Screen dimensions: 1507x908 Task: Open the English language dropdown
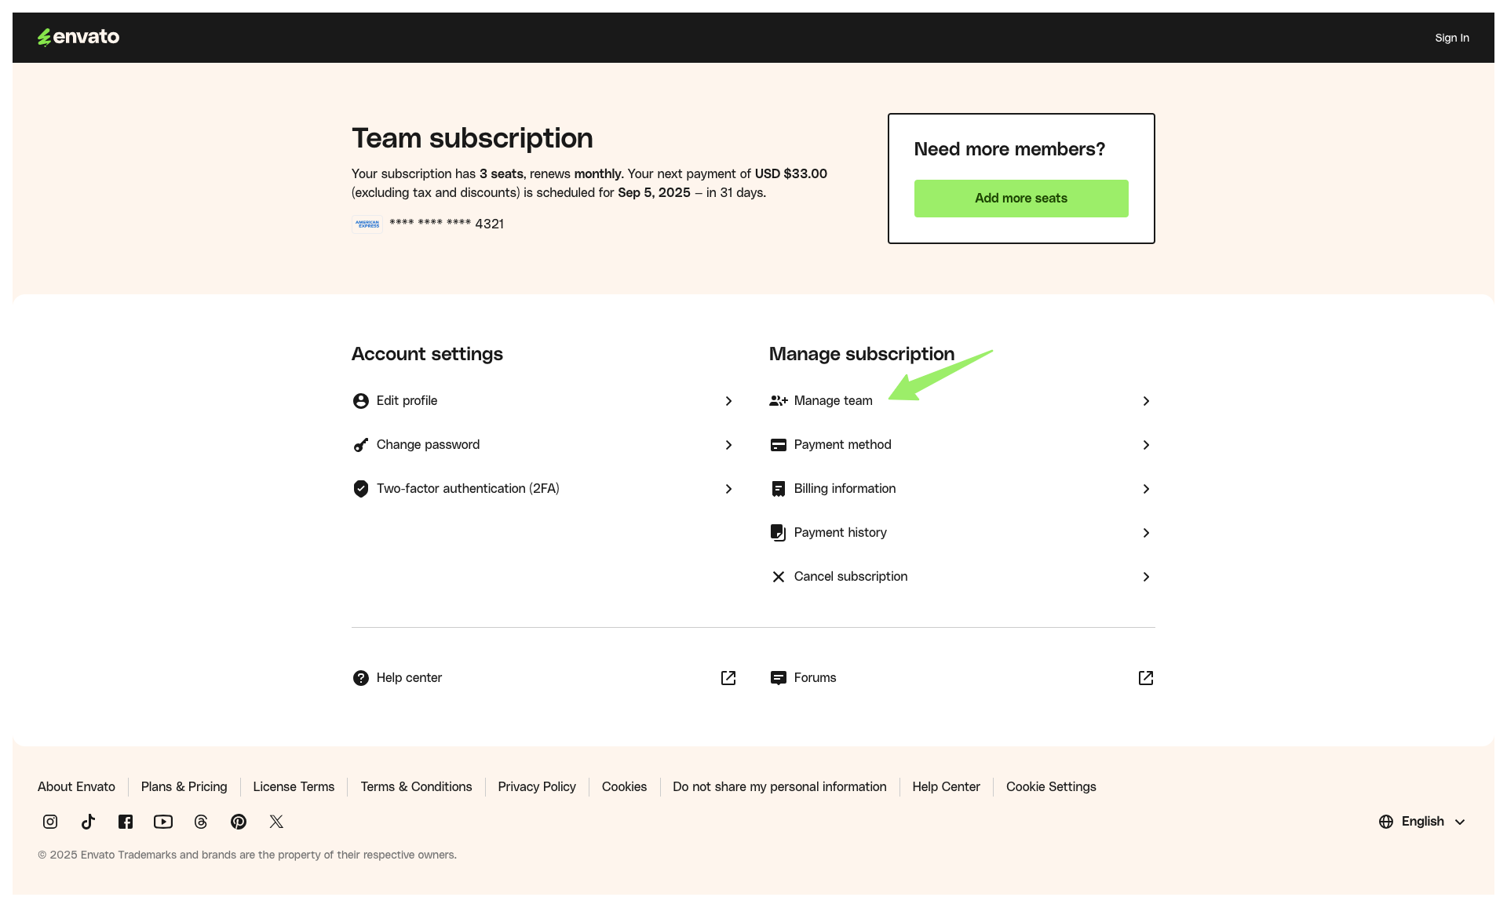[1422, 822]
